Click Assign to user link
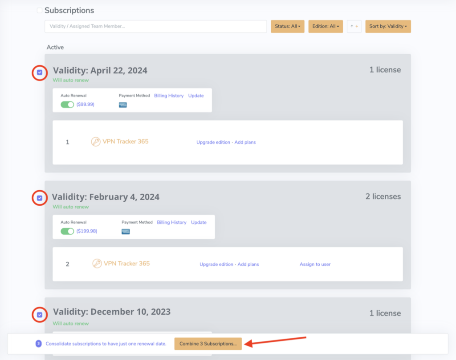Image resolution: width=456 pixels, height=360 pixels. (x=315, y=264)
